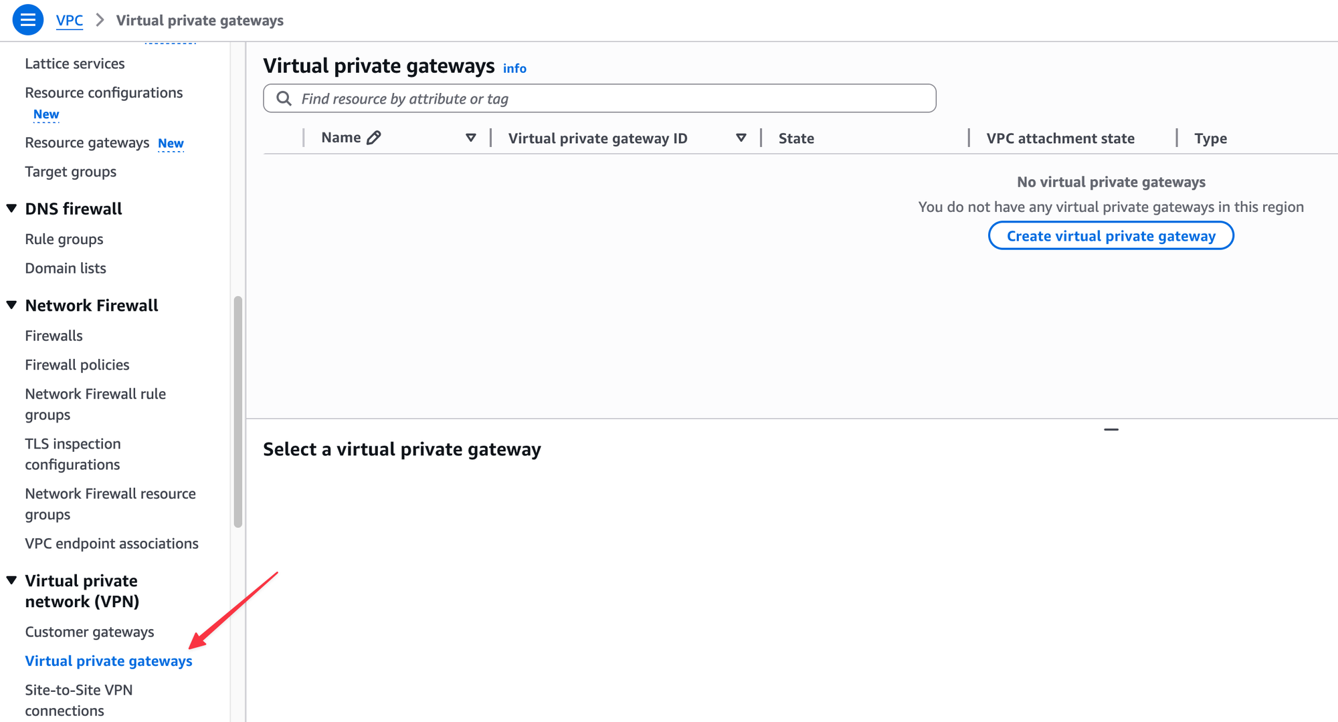Click Create virtual private gateway button
This screenshot has height=722, width=1338.
1111,236
